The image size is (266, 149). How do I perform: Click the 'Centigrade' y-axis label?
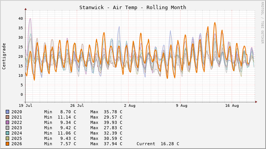[x=4, y=56]
